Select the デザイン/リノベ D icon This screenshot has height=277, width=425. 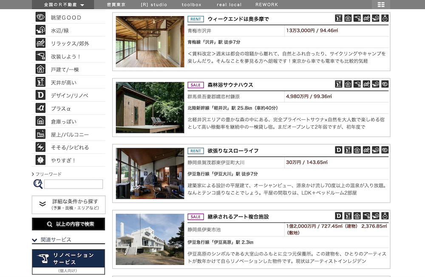coord(40,95)
